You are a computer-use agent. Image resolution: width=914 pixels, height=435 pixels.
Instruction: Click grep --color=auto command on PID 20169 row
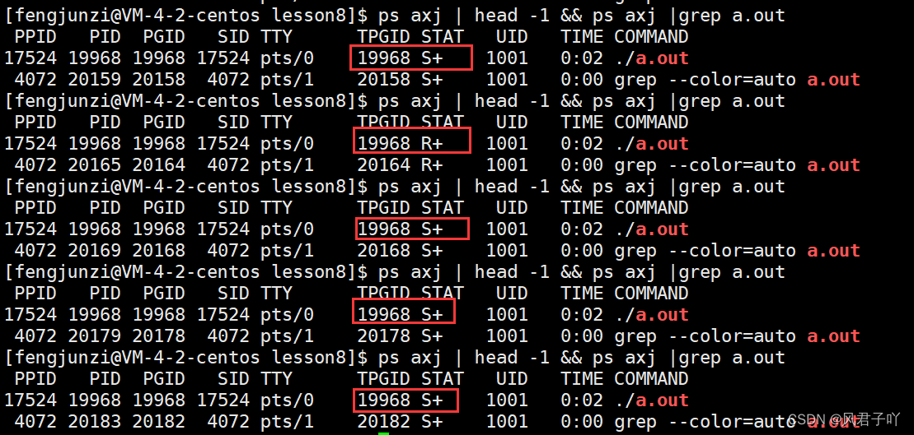(x=705, y=251)
